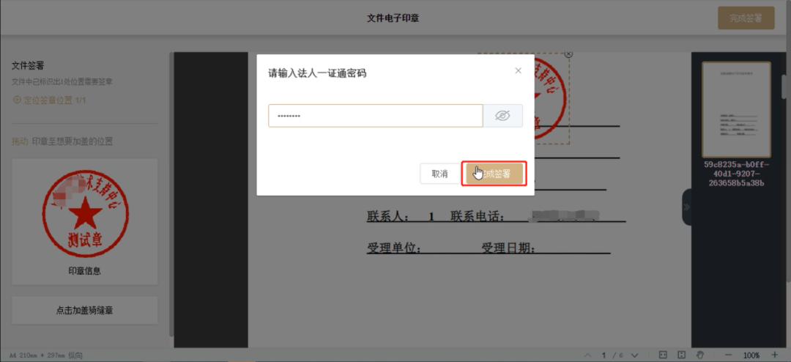Click 点击加盖骑缝章 button
The height and width of the screenshot is (362, 791).
click(85, 311)
